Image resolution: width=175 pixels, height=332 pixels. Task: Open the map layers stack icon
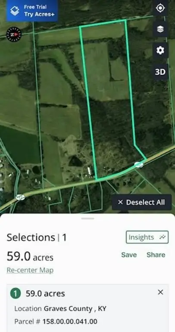click(x=160, y=29)
